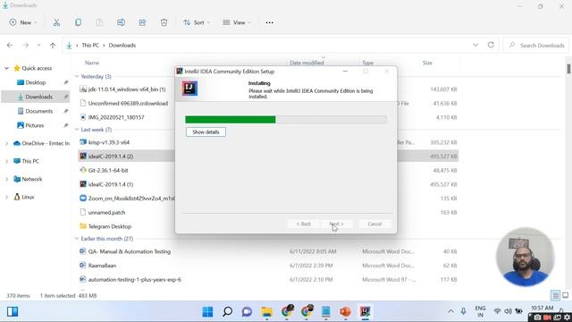Open language ENG IN switcher
The image size is (572, 322).
[480, 311]
